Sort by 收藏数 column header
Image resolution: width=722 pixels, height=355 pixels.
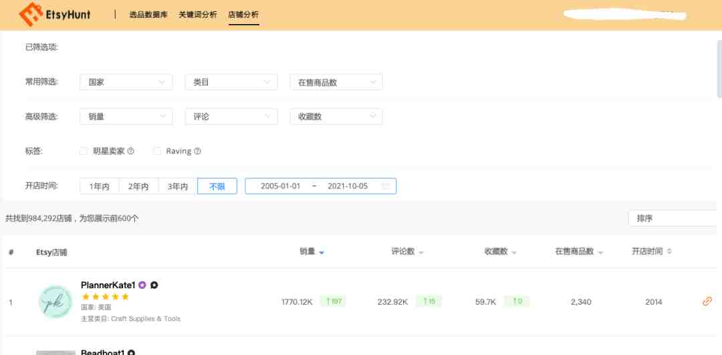pos(501,251)
